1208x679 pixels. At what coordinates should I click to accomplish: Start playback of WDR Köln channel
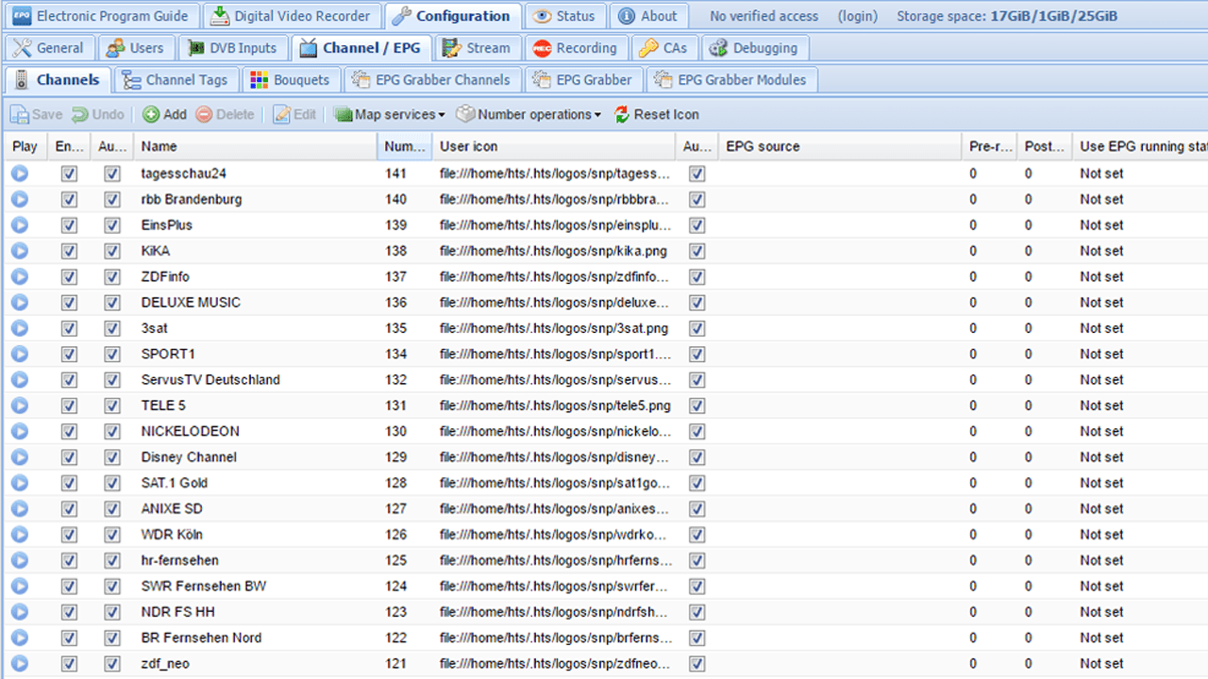(x=19, y=535)
